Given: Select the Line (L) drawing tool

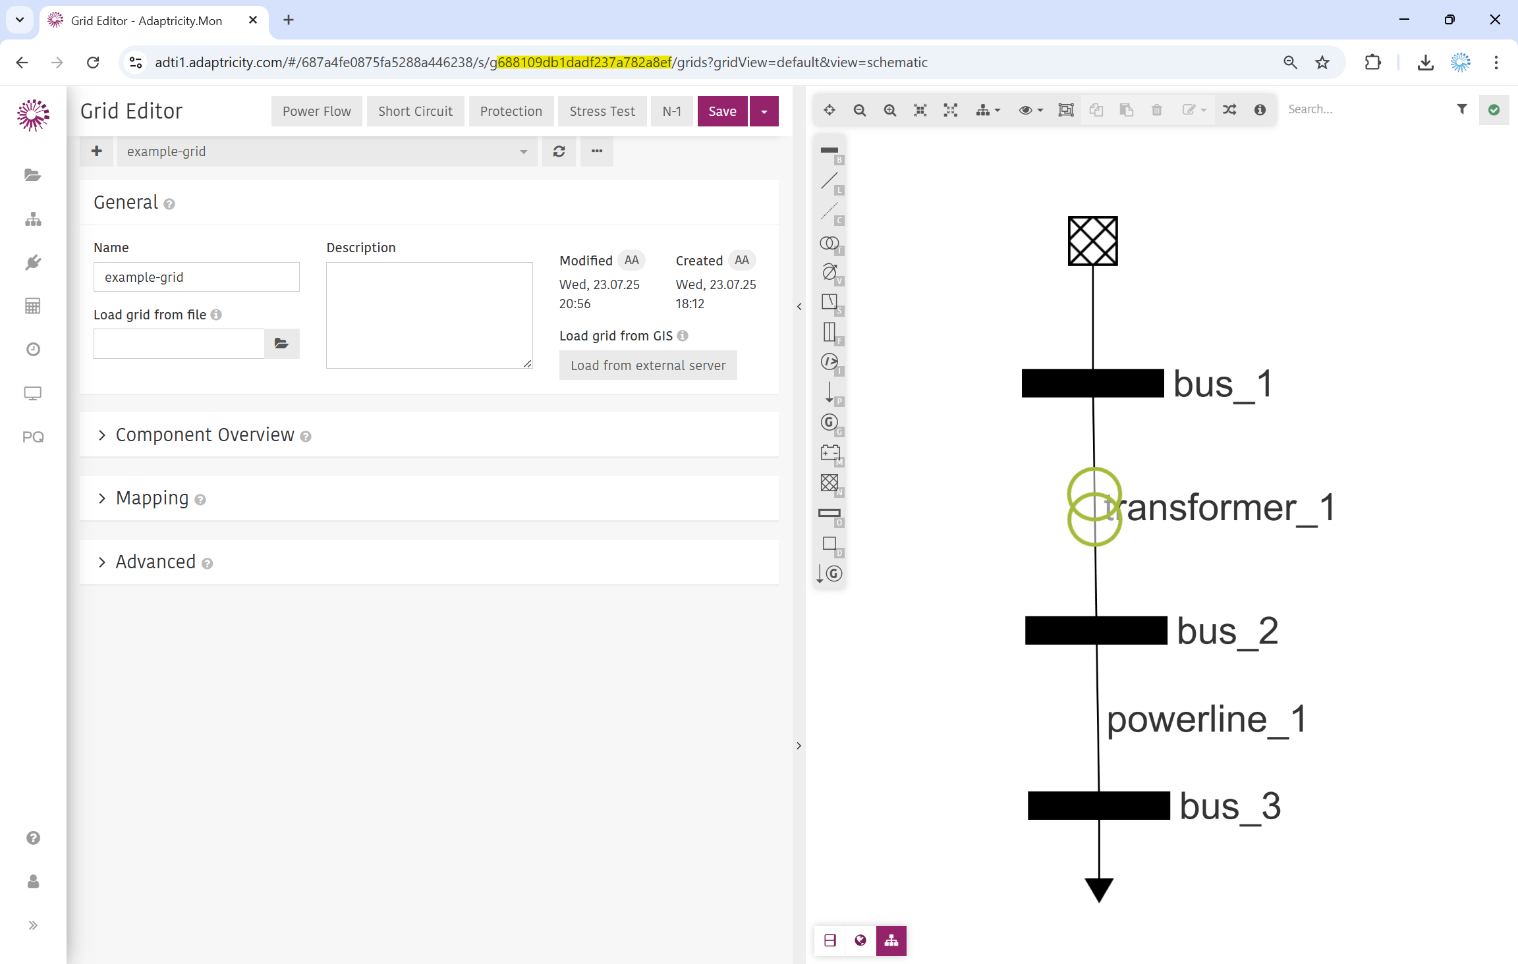Looking at the screenshot, I should 830,182.
